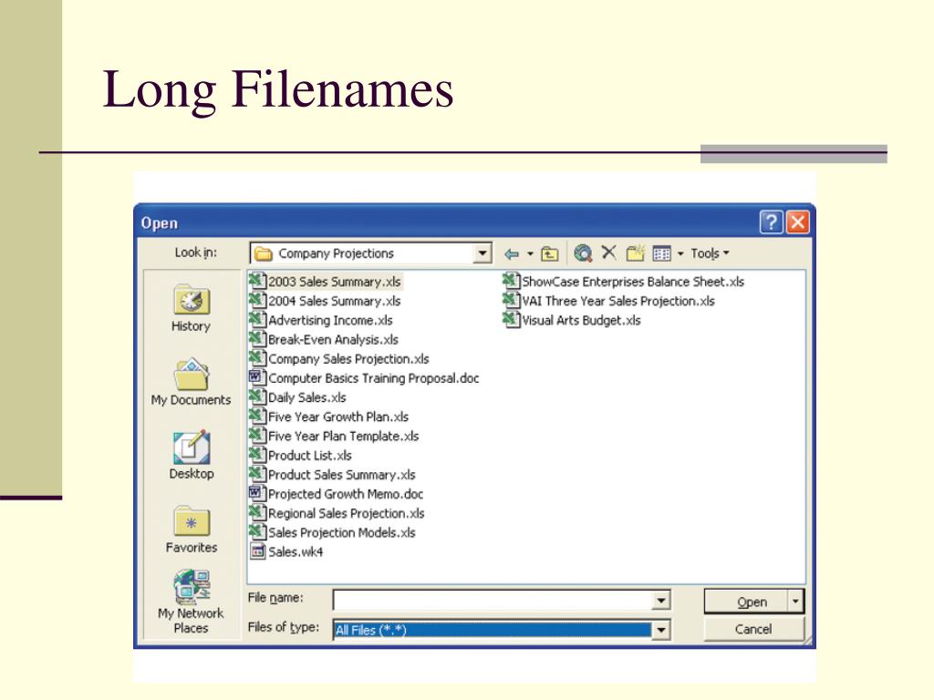Click the Help question mark button
The width and height of the screenshot is (934, 700).
pyautogui.click(x=771, y=222)
